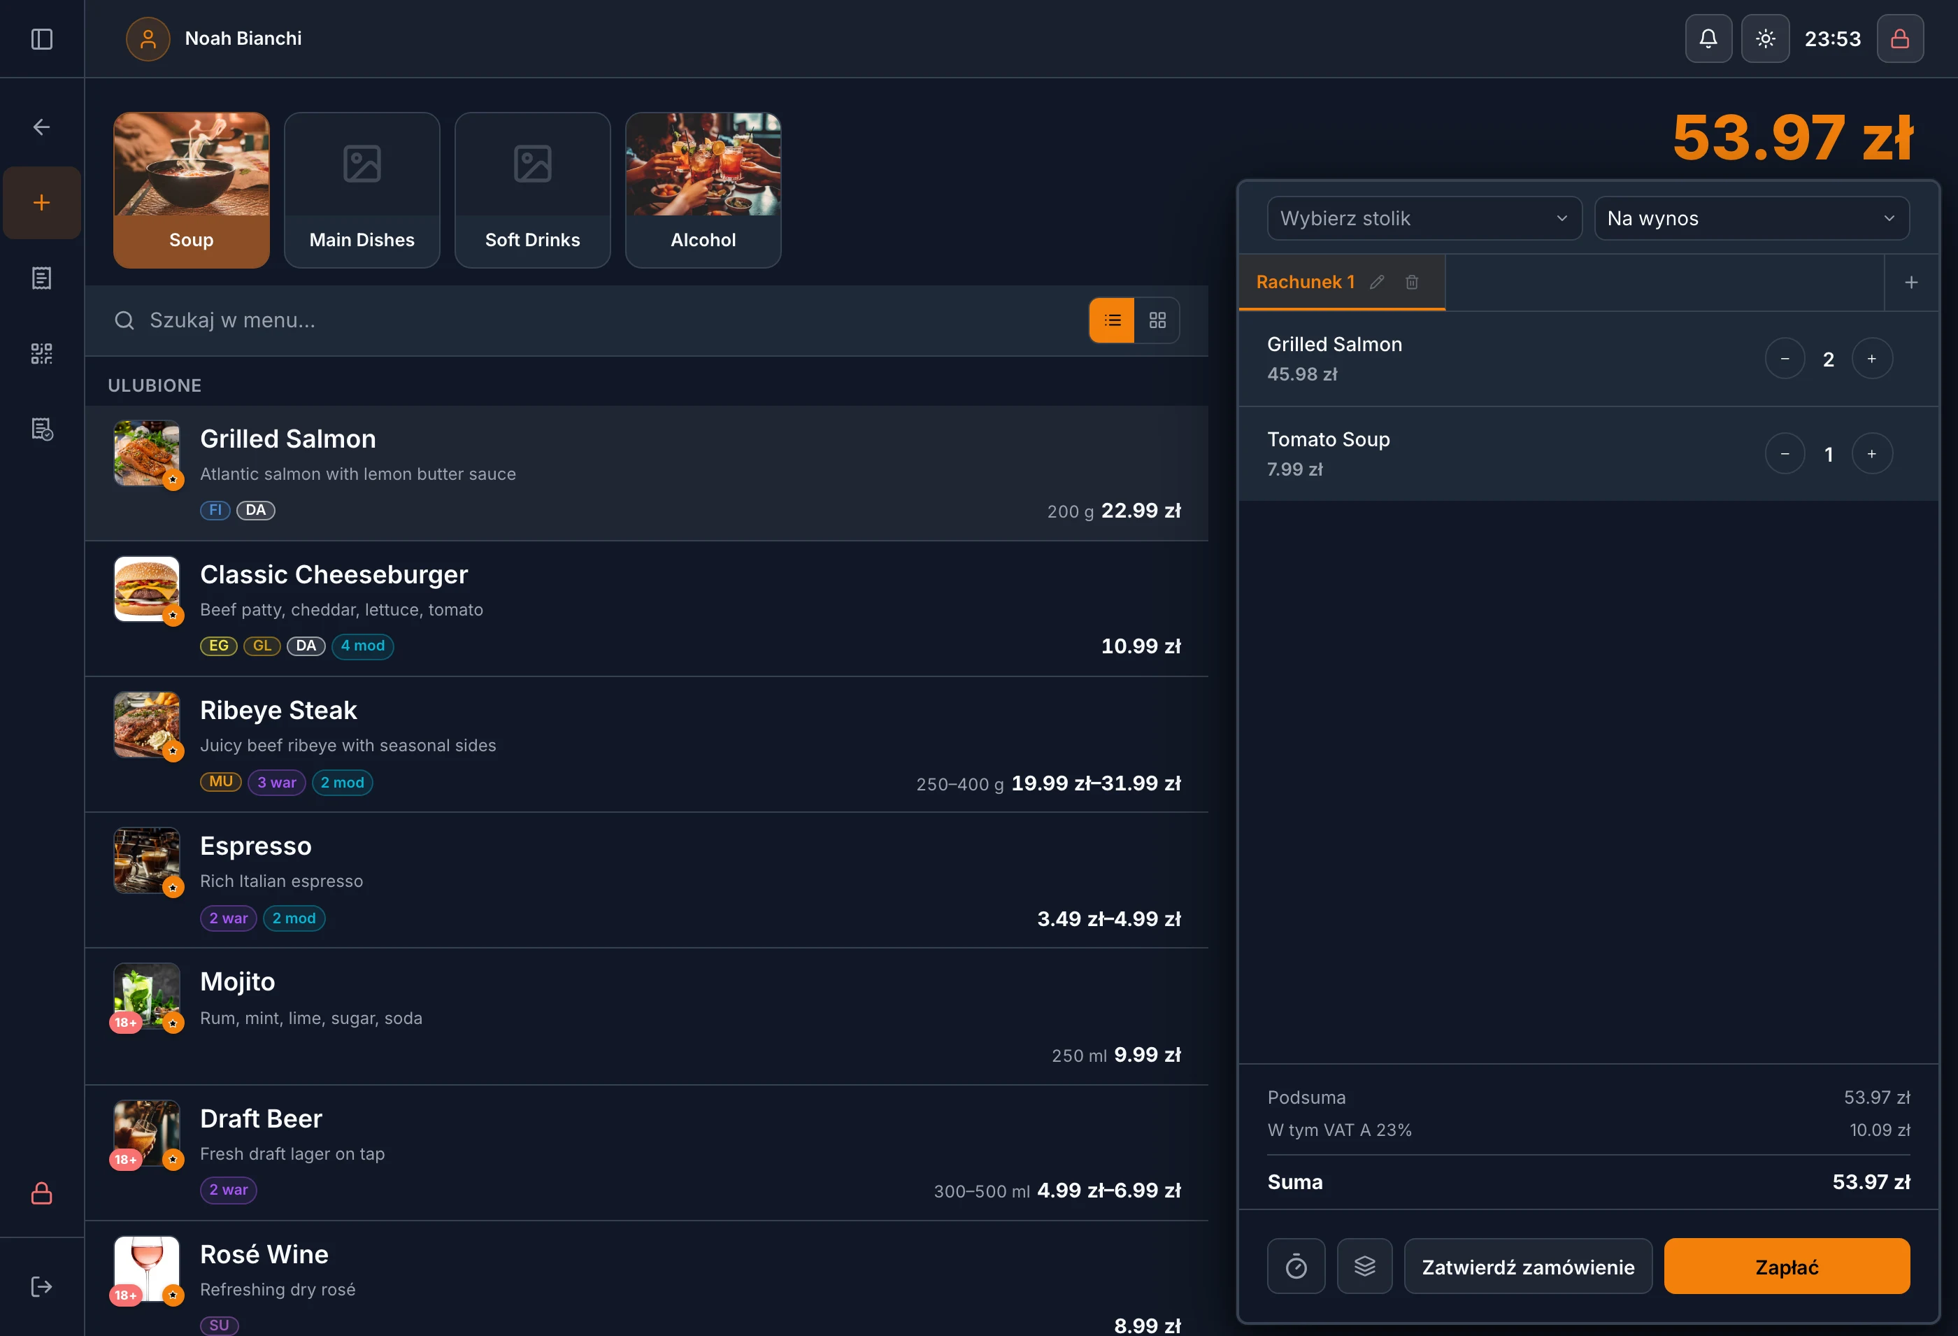Click the layers icon beside Zatwierdź zamówienie

click(x=1364, y=1266)
